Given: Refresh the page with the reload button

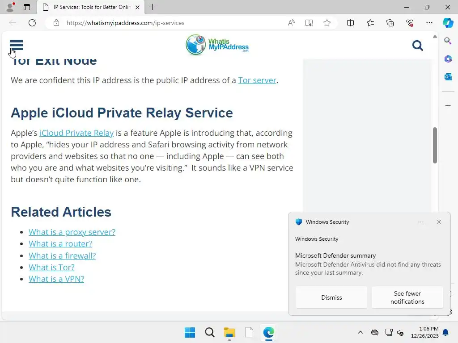Looking at the screenshot, I should (x=32, y=23).
